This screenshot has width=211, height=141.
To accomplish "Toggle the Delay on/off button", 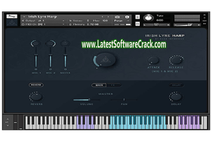I will [176, 85].
